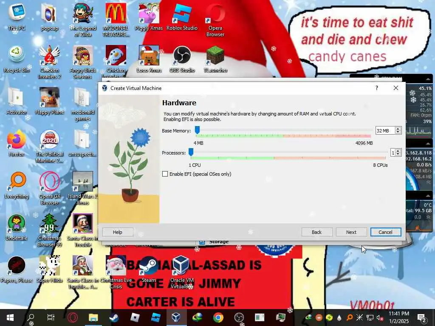Select the Steam desktop icon
Screen dimensions: 435x326
click(x=149, y=270)
